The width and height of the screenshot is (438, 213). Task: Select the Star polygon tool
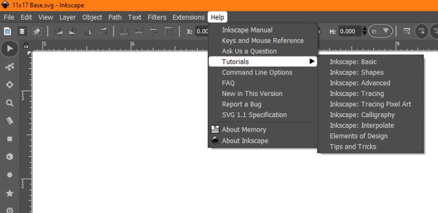tap(10, 193)
